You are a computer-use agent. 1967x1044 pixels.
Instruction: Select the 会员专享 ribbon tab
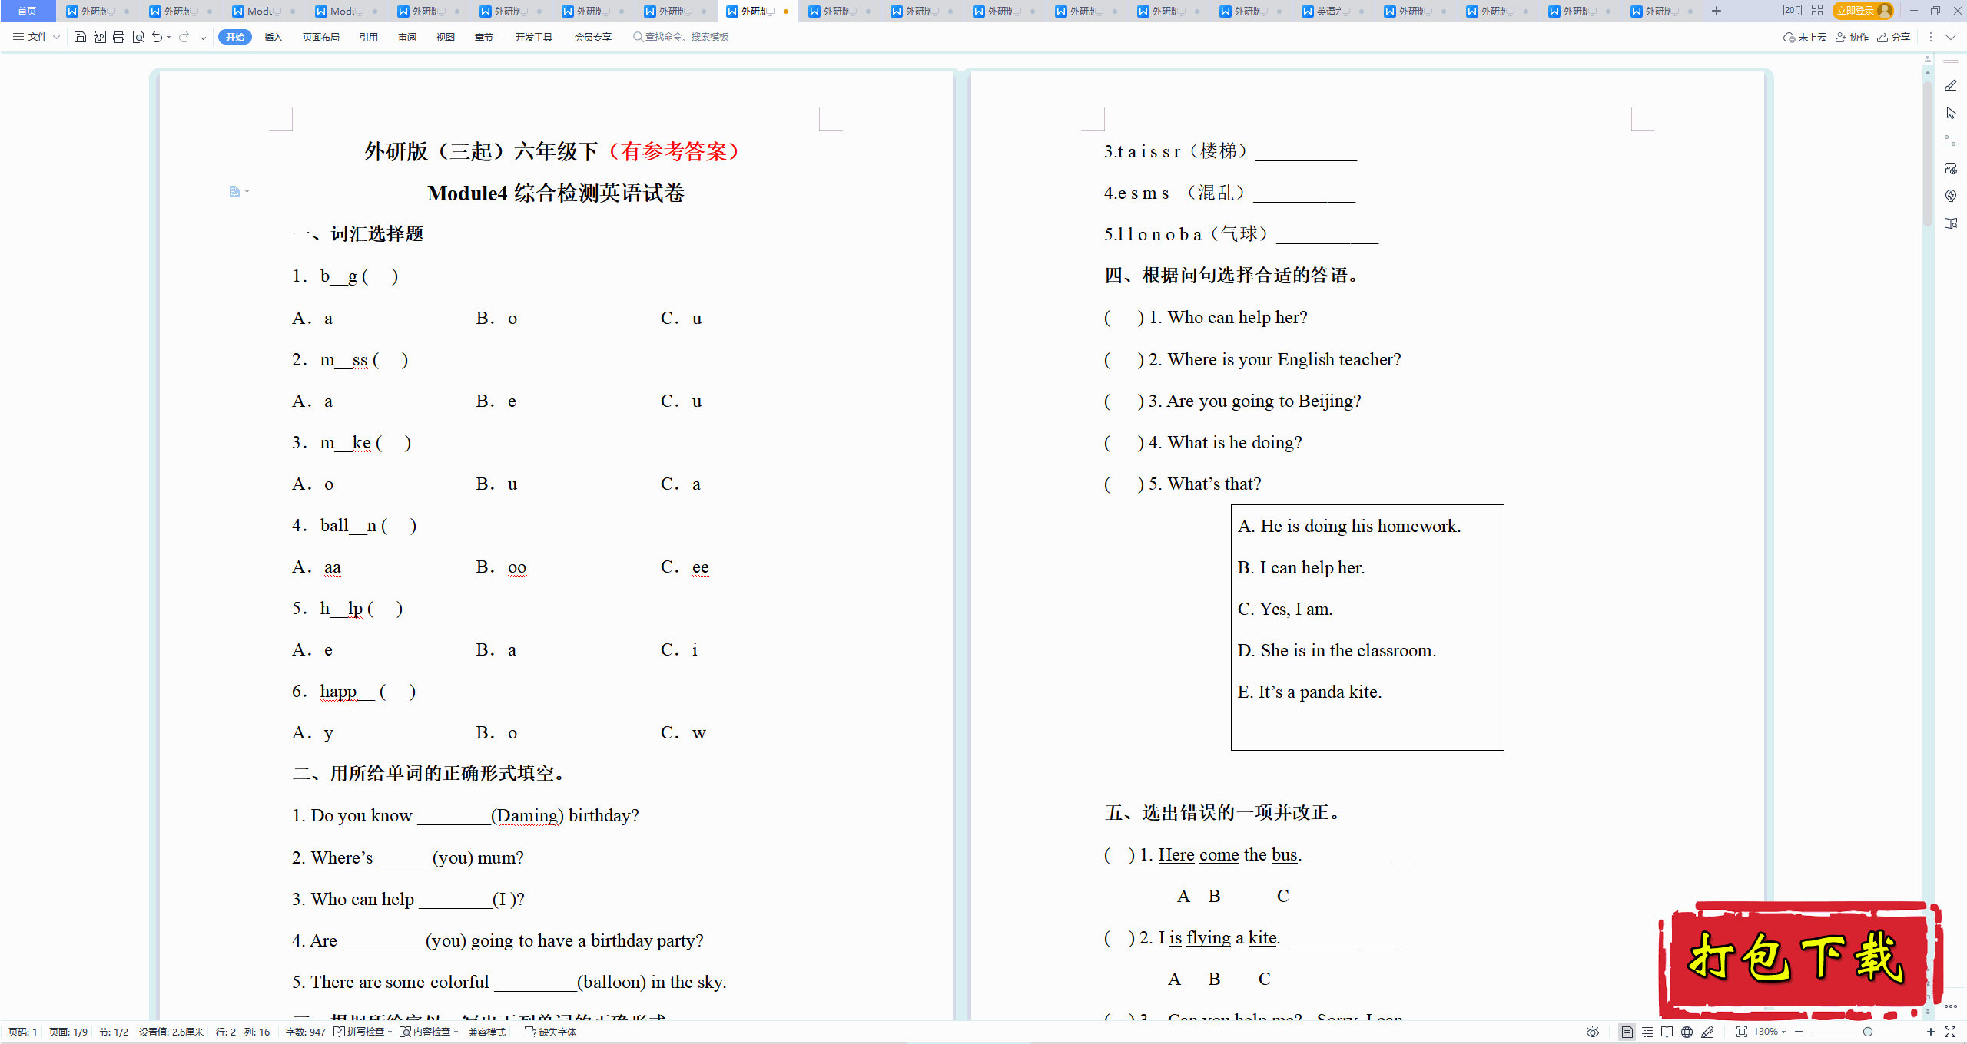coord(593,37)
